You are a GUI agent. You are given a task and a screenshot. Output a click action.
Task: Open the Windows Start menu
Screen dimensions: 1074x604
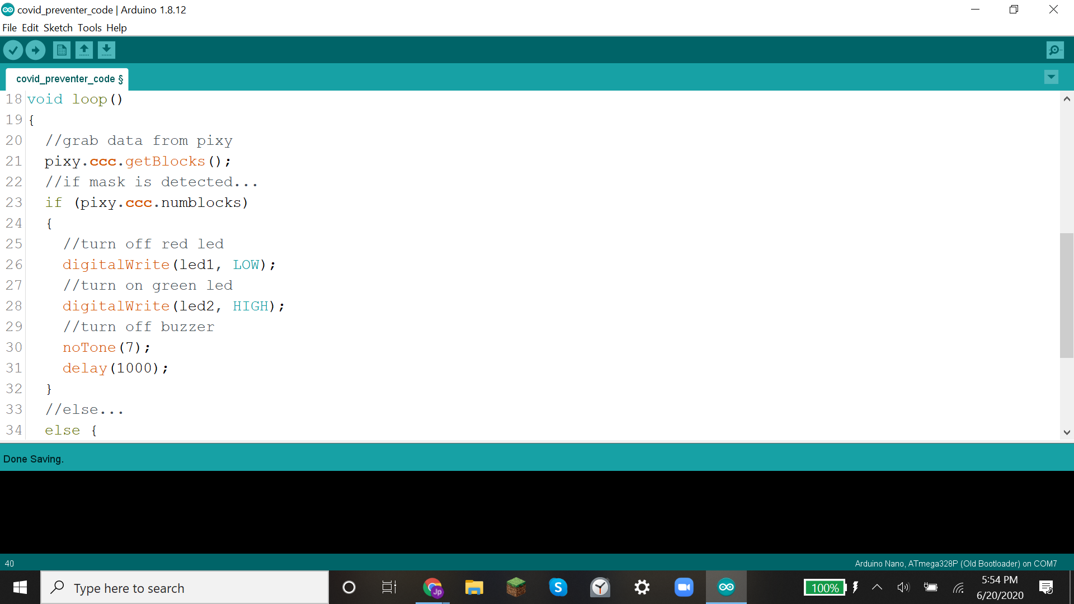[x=20, y=587]
